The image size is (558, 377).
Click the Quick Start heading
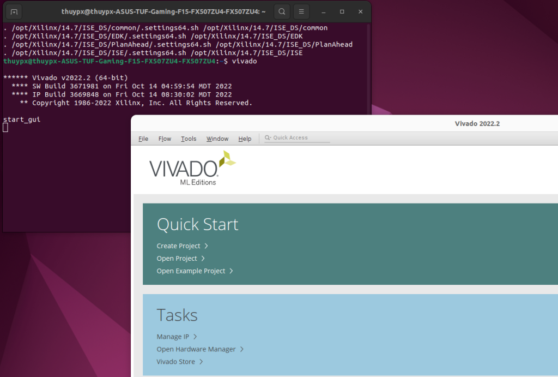[197, 224]
